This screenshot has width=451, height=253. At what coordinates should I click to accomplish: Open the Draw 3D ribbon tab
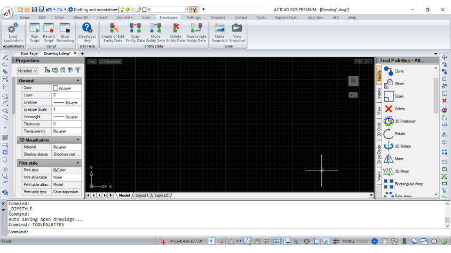[x=80, y=18]
